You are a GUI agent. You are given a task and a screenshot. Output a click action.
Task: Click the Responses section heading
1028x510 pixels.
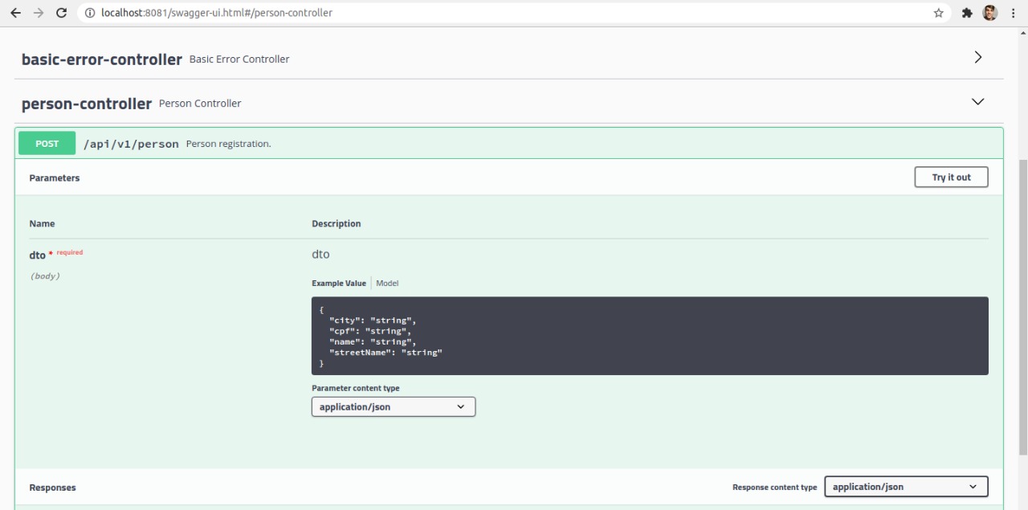[x=53, y=488]
